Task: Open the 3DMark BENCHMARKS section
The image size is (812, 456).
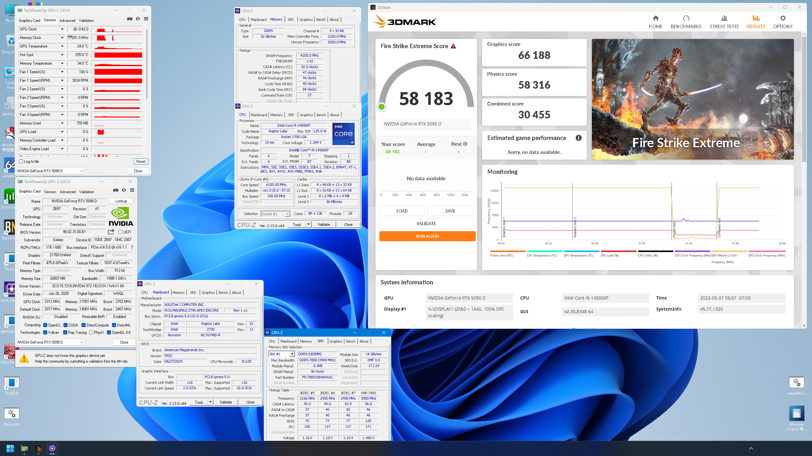Action: 686,22
